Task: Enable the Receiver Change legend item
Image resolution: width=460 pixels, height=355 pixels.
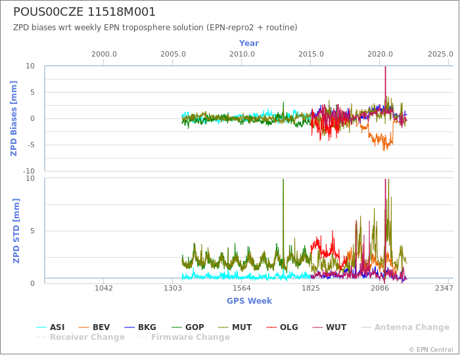Action: (x=80, y=337)
